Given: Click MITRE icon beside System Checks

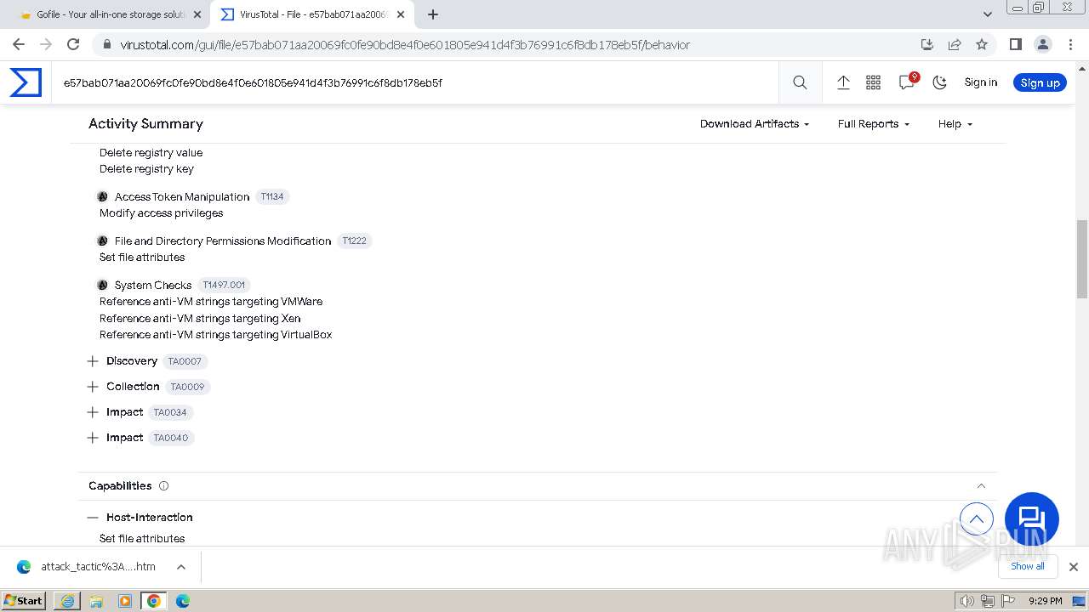Looking at the screenshot, I should pyautogui.click(x=103, y=285).
